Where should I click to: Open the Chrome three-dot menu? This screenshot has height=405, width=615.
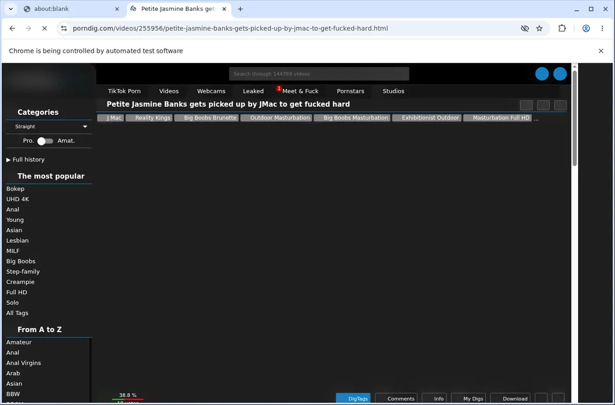[602, 29]
